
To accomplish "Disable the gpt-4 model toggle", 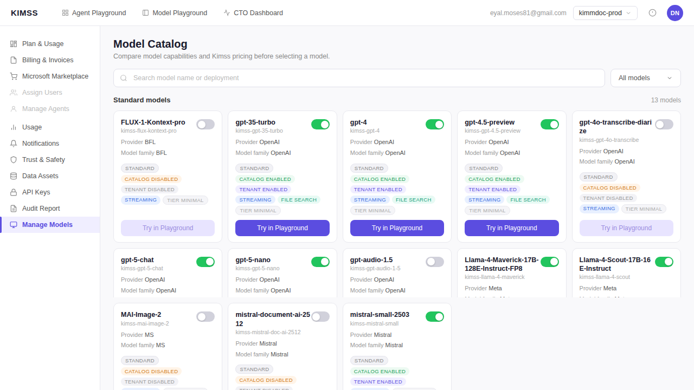I will 435,125.
